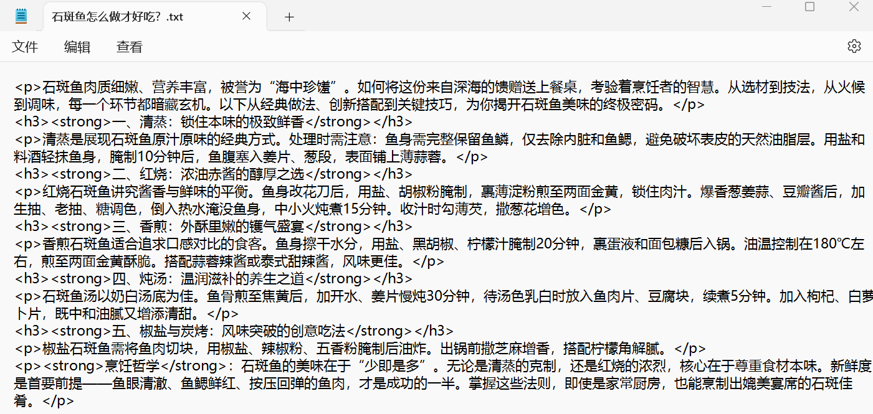
Task: Click heading text 五、椒盐与炭烤：风味突破的创意吃法
Action: (x=229, y=331)
